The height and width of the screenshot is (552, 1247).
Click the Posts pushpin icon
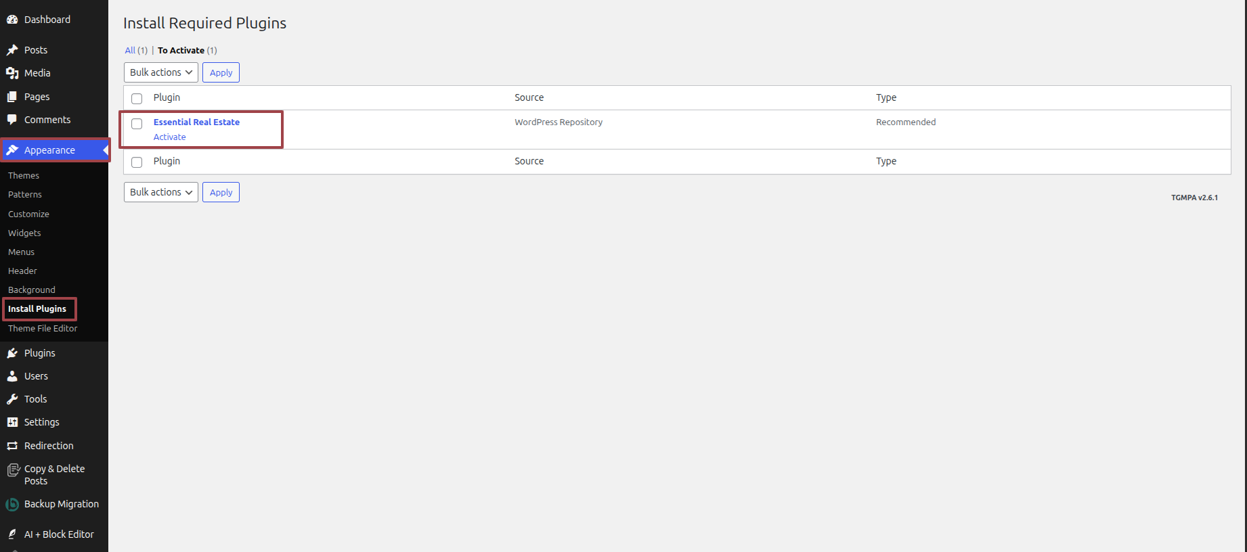tap(12, 50)
